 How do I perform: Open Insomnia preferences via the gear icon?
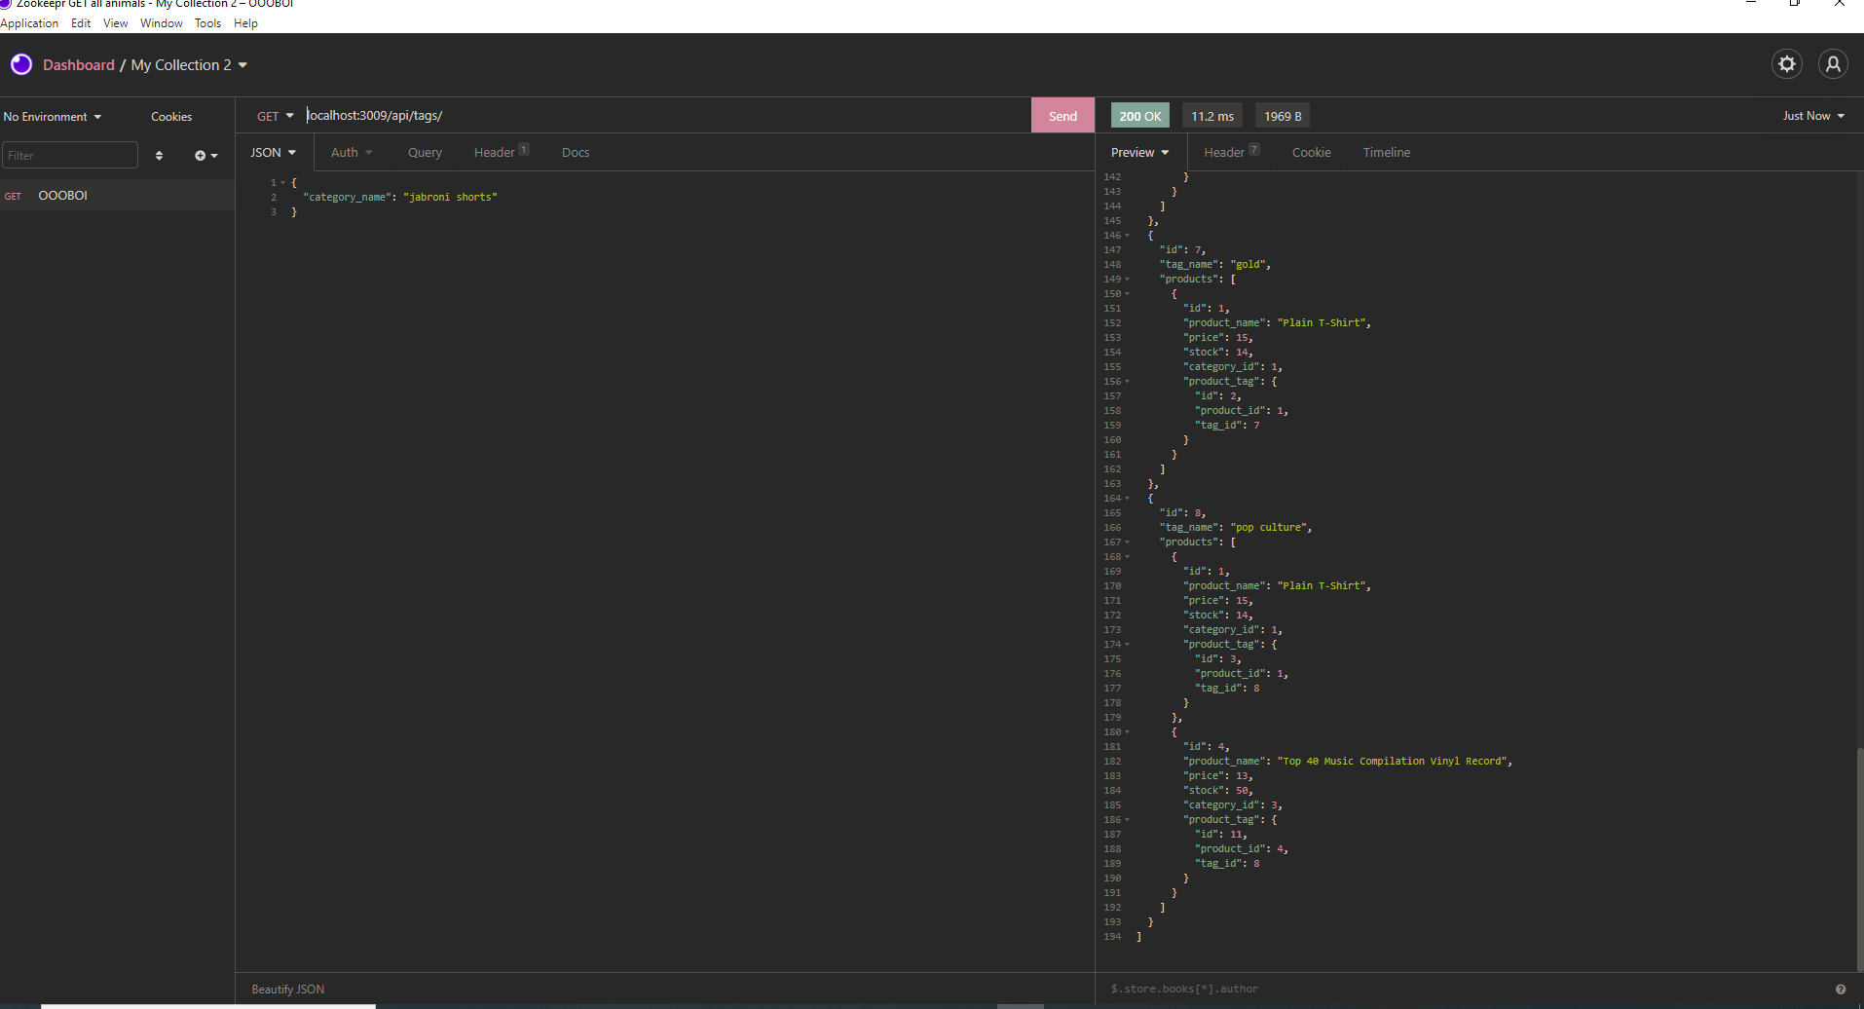[x=1787, y=64]
